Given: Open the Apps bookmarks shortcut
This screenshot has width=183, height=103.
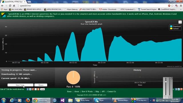Looking at the screenshot, I should [x=4, y=9].
